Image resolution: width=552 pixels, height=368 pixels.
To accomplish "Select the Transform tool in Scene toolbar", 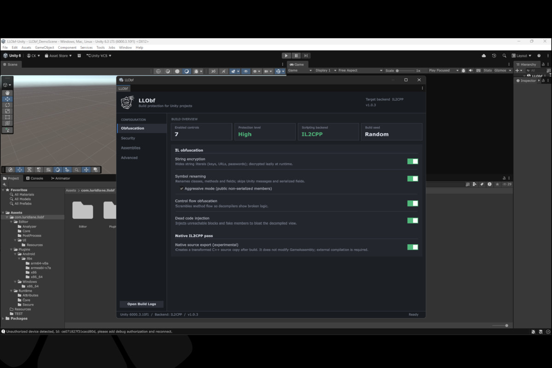I will [x=7, y=123].
